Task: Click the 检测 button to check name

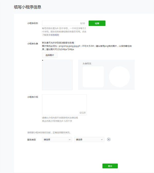Action: (97, 23)
